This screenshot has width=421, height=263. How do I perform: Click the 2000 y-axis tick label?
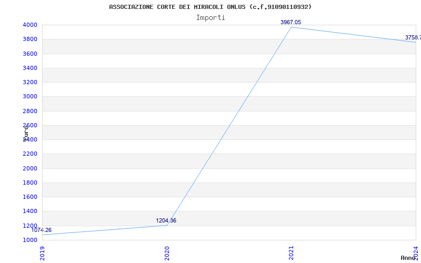(30, 168)
